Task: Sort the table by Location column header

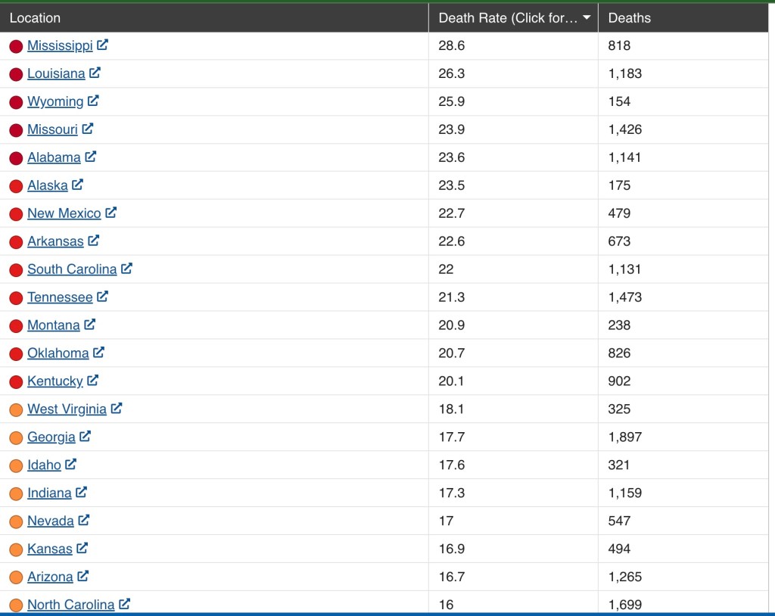Action: tap(35, 18)
